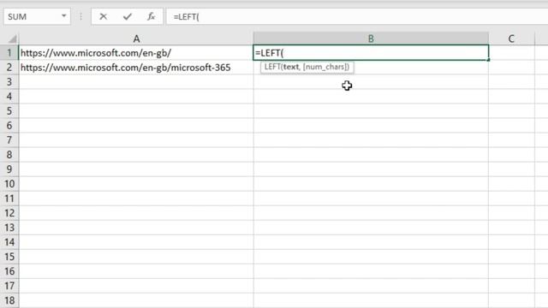Click the text argument in LEFT tooltip

tap(291, 67)
